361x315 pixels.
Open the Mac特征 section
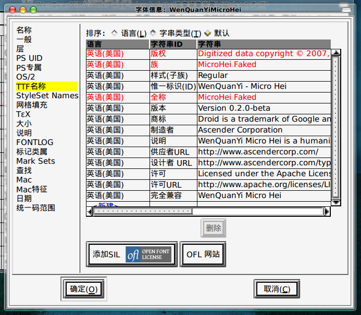coord(32,189)
